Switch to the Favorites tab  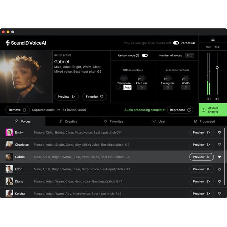coord(113,121)
